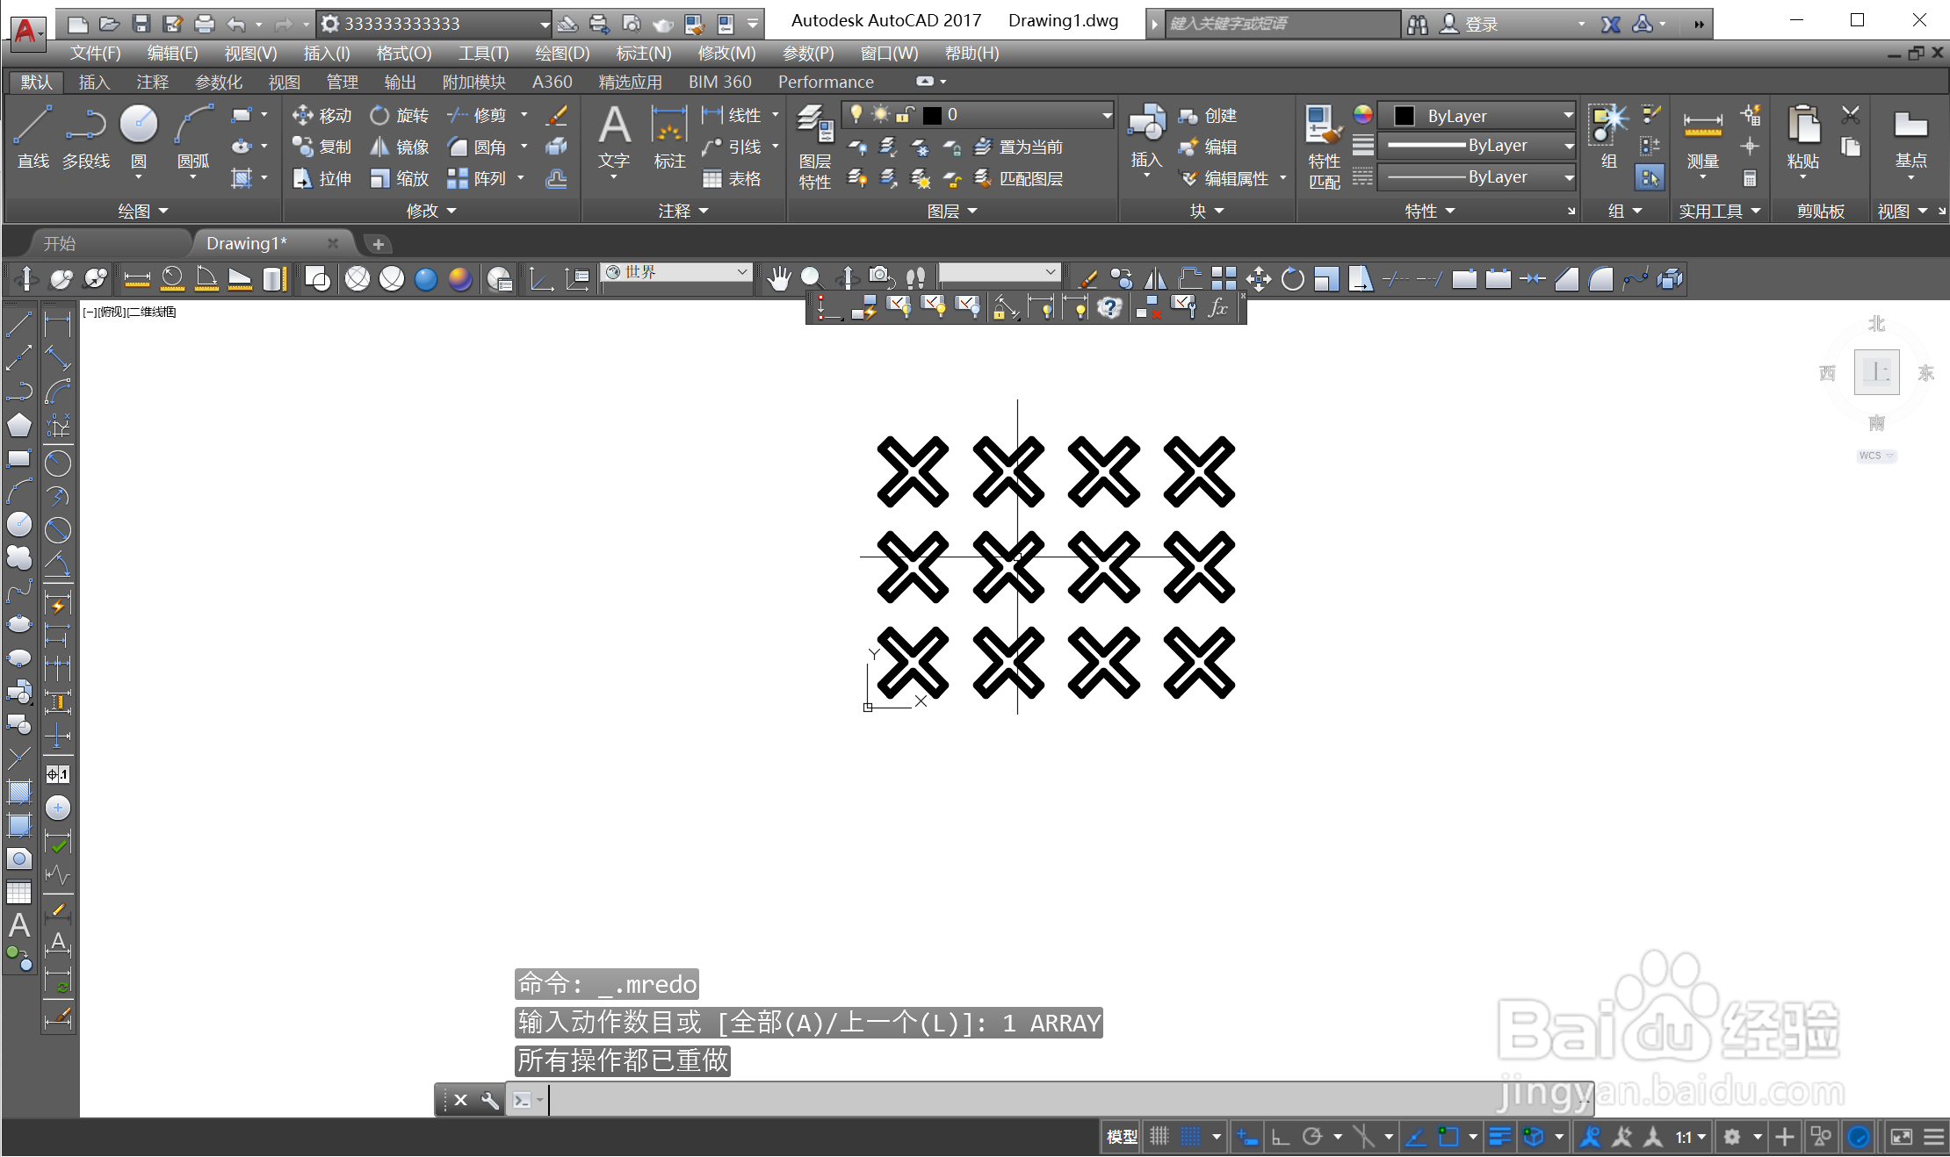Click the Scale (缩放) command
Screen dimensions: 1950x1157
pyautogui.click(x=400, y=178)
